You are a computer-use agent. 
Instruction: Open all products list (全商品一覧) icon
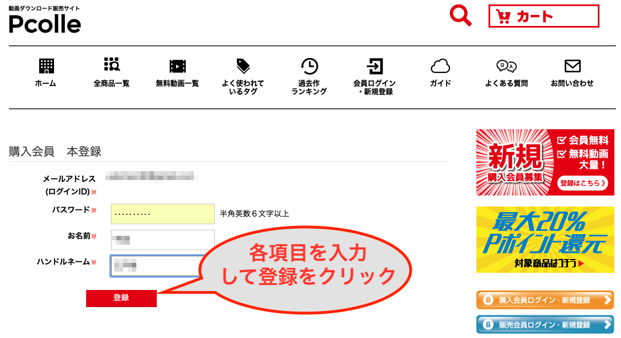coord(112,65)
